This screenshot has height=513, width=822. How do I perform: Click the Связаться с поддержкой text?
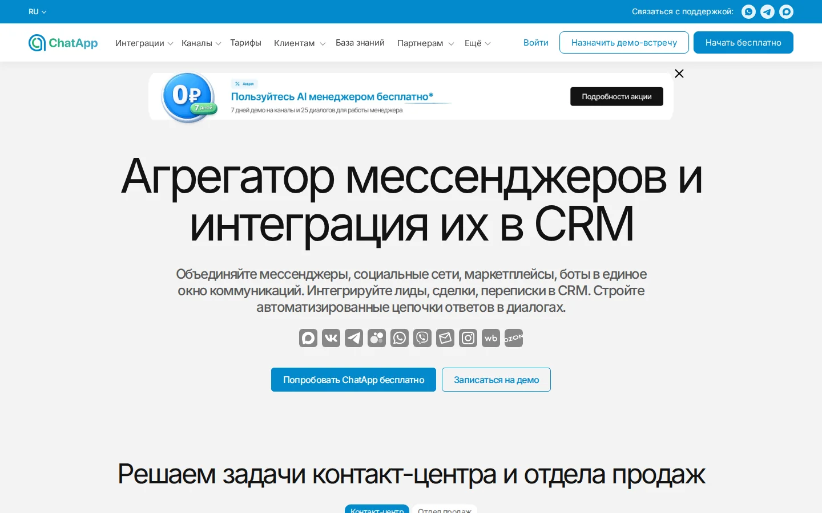tap(682, 11)
